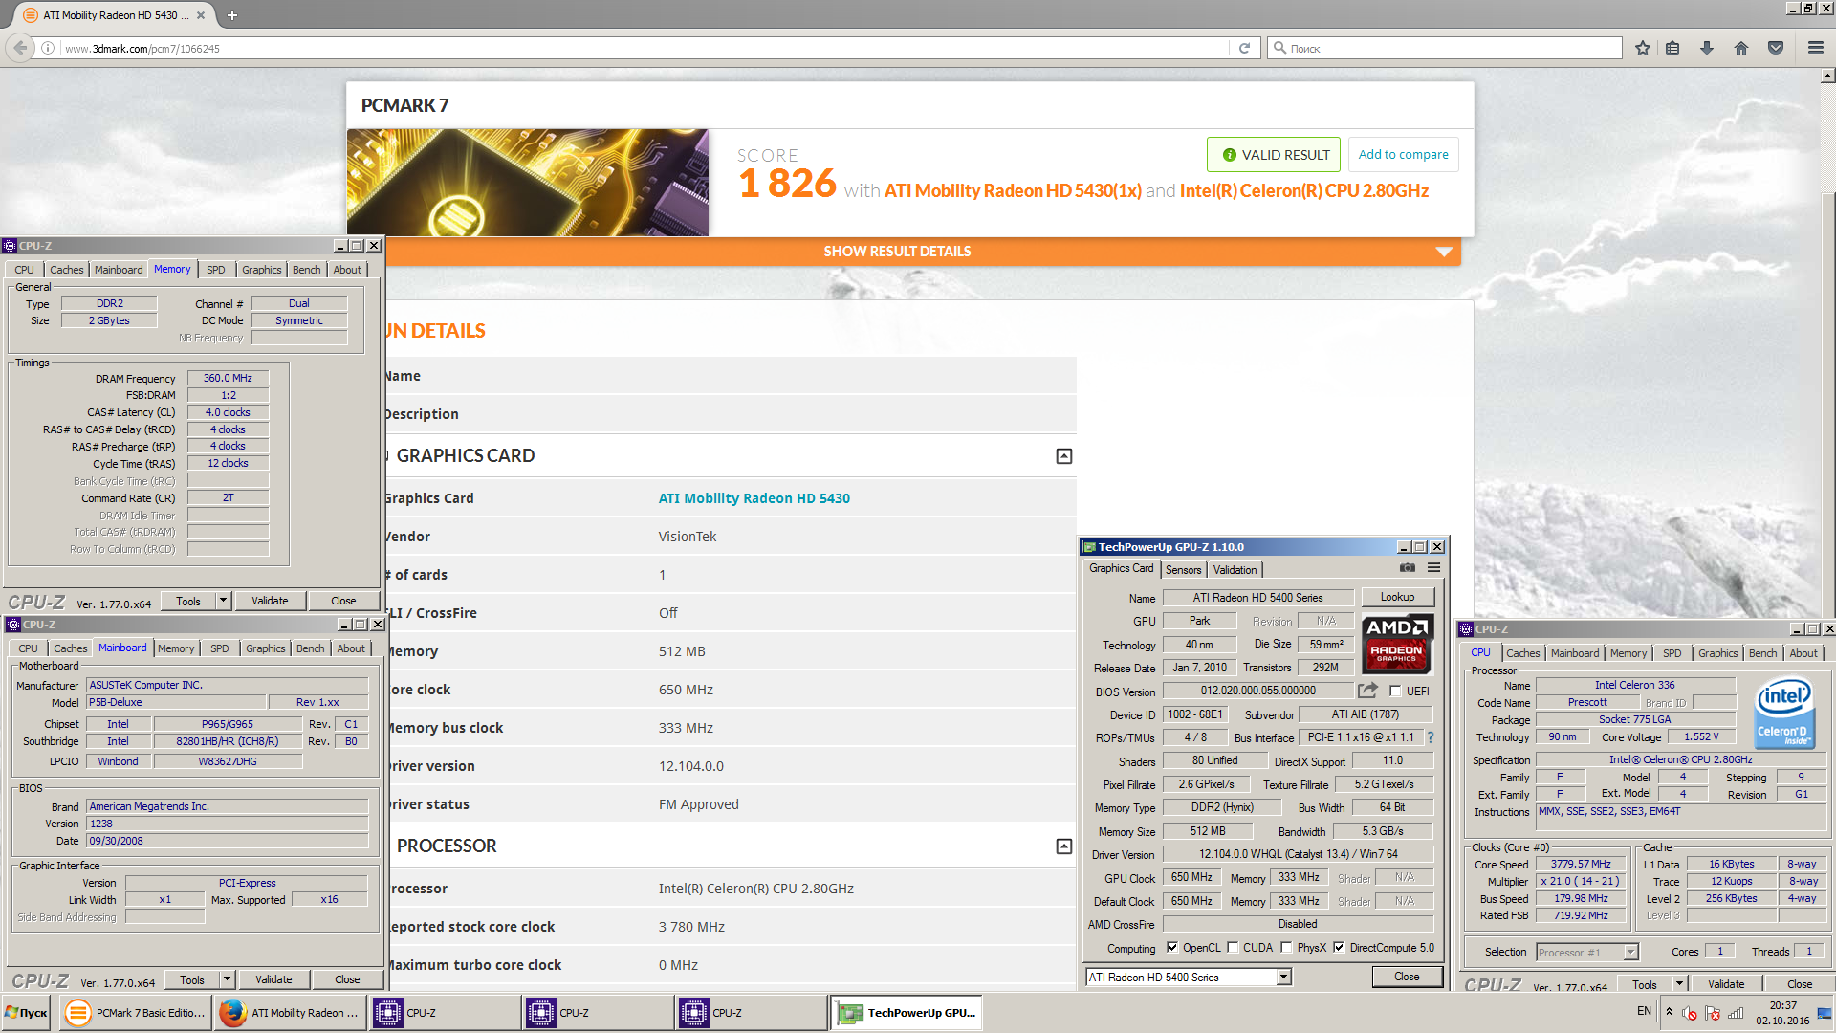Click the network signal tray icon
Screen dimensions: 1836x1033
tap(1736, 1013)
